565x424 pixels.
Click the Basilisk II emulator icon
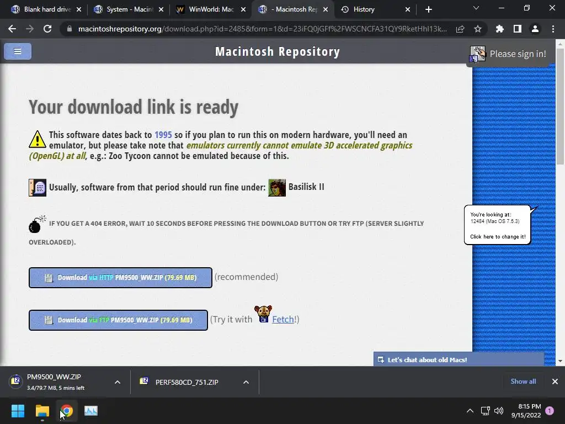tap(277, 188)
